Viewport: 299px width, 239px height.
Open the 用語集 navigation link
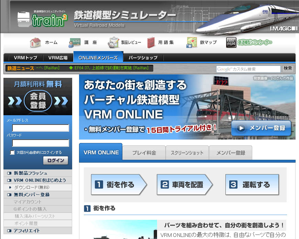click(x=166, y=43)
